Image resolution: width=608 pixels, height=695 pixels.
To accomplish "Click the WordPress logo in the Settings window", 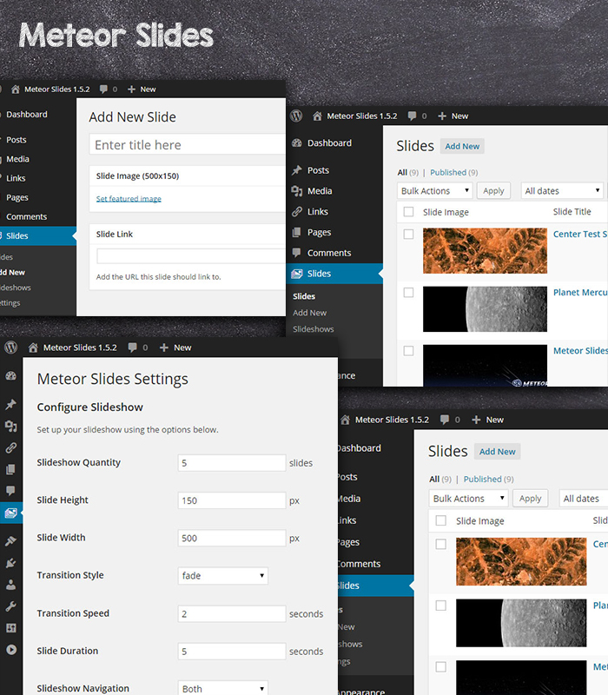I will coord(10,347).
